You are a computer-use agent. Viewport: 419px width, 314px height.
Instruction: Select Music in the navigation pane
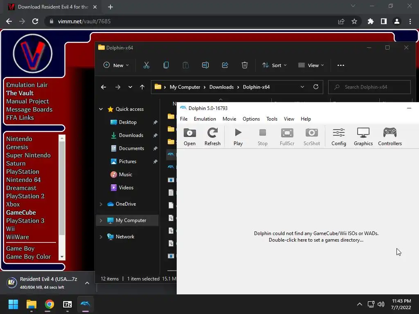pos(126,174)
